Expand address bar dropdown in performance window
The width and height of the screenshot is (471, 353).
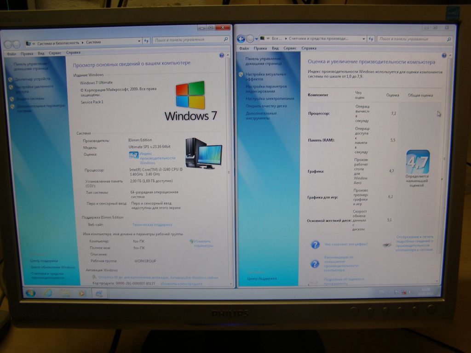[x=363, y=39]
